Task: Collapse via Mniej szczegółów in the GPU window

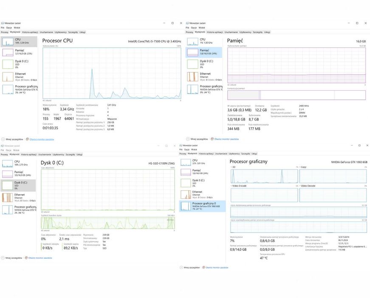Action: tap(189, 267)
